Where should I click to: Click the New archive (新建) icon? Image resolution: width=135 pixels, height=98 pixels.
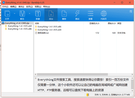click(x=38, y=15)
